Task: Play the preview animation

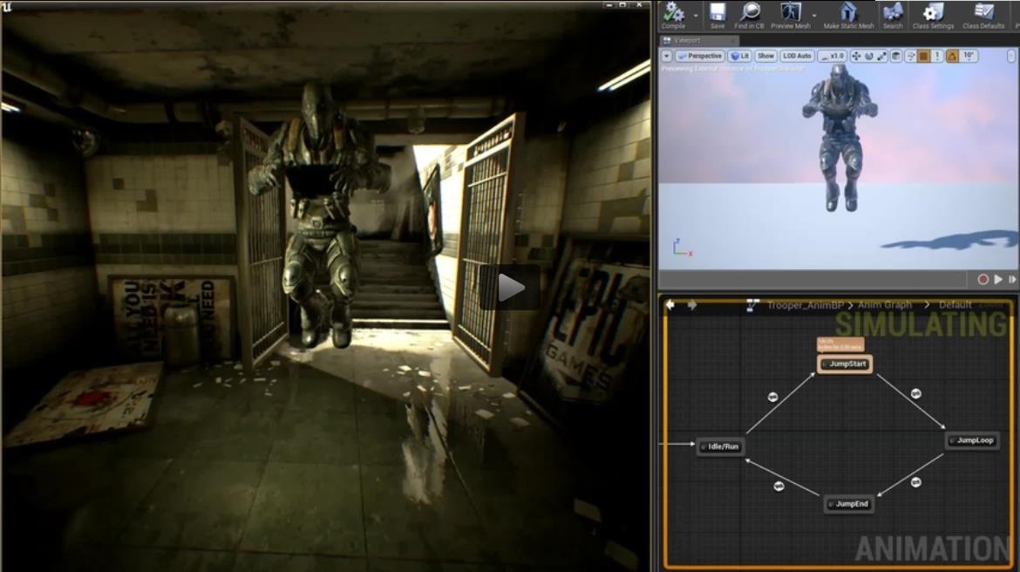Action: click(998, 279)
